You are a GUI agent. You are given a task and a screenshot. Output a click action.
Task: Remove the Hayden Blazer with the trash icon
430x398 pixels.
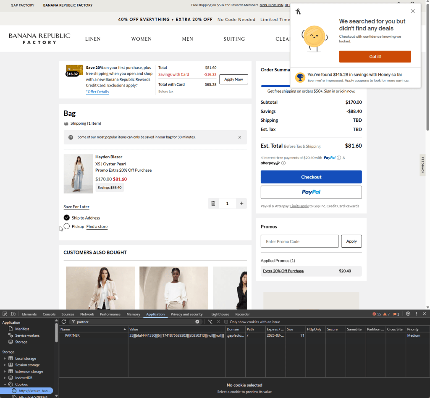213,203
